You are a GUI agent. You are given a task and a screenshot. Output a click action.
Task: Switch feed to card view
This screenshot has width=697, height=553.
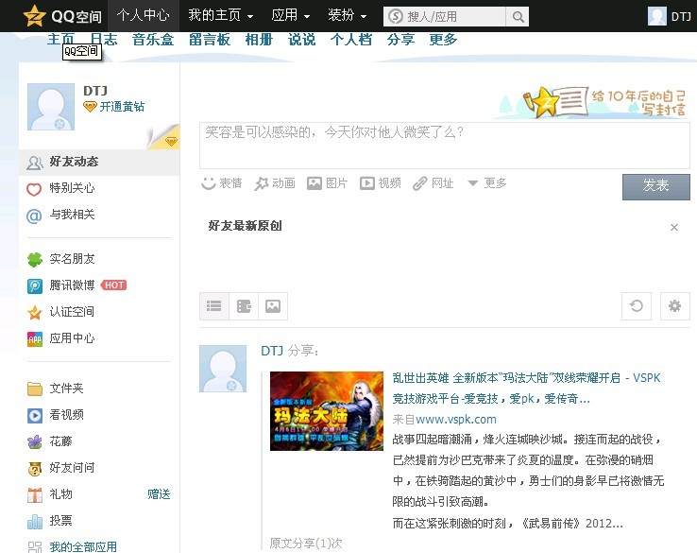pyautogui.click(x=244, y=306)
